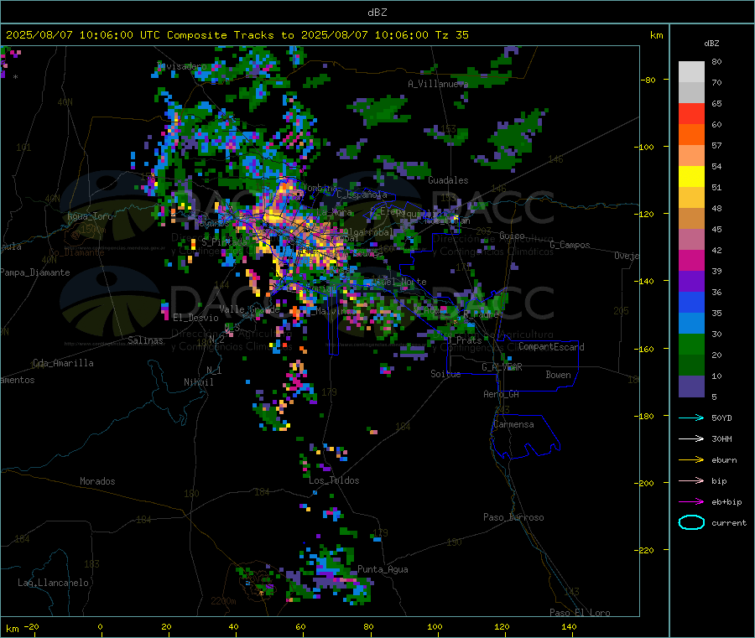This screenshot has width=755, height=638.
Task: Click the pink bip arrow in legend
Action: pos(691,480)
